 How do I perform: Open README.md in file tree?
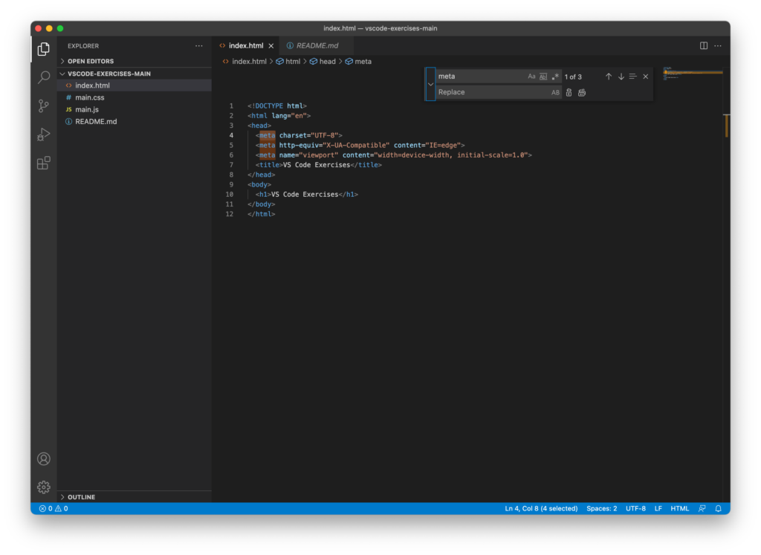pos(135,122)
